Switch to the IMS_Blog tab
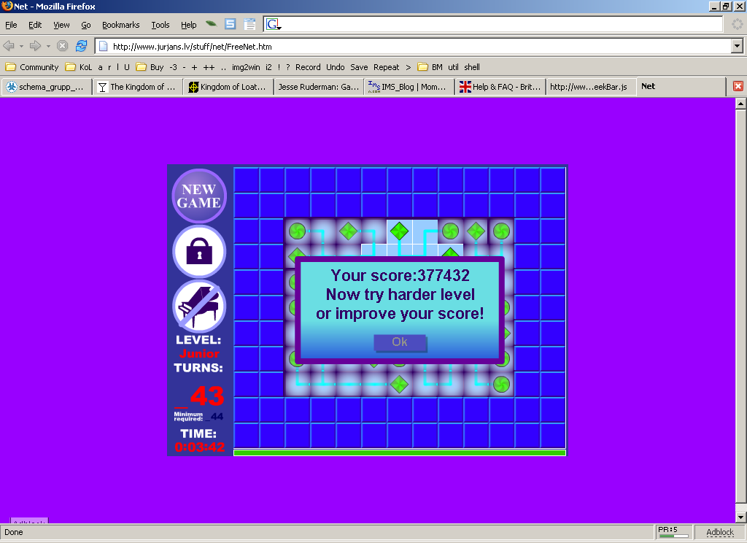The height and width of the screenshot is (543, 747). tap(410, 87)
